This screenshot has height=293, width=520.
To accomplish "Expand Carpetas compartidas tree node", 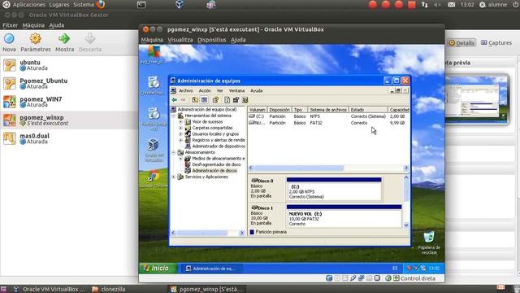I will pyautogui.click(x=180, y=128).
